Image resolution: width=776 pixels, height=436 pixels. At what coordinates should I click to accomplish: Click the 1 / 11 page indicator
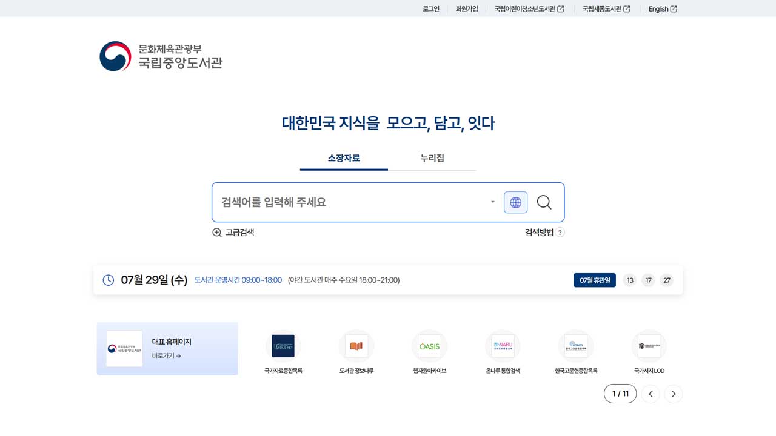[620, 394]
